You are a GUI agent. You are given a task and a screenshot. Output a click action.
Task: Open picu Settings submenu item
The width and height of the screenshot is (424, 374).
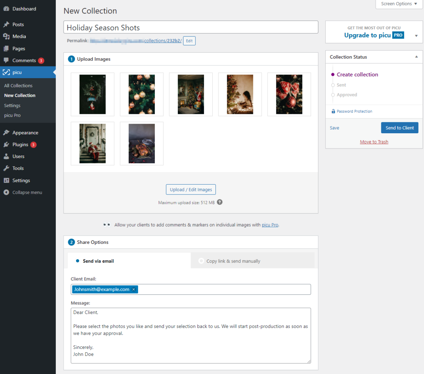(12, 105)
